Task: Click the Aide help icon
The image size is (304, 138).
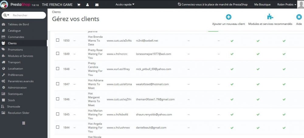Action: [x=299, y=17]
